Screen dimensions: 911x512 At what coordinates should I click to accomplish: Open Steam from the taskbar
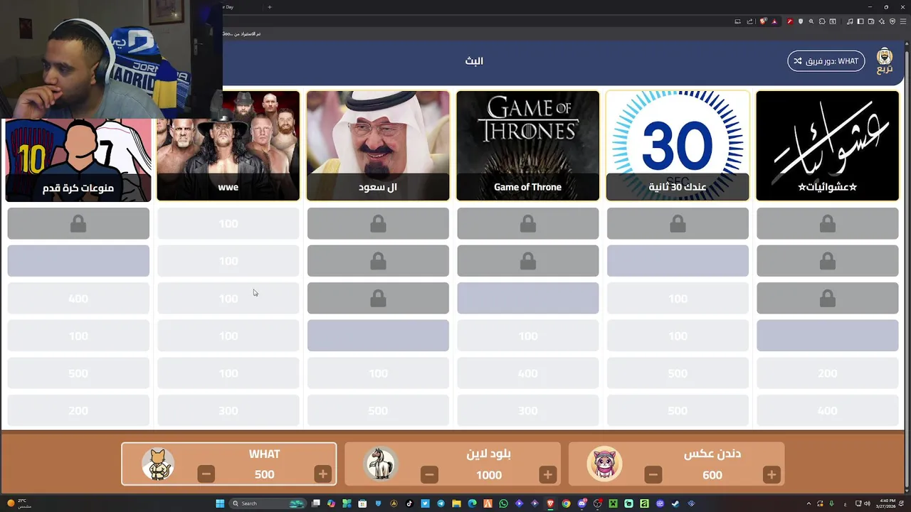pyautogui.click(x=675, y=503)
